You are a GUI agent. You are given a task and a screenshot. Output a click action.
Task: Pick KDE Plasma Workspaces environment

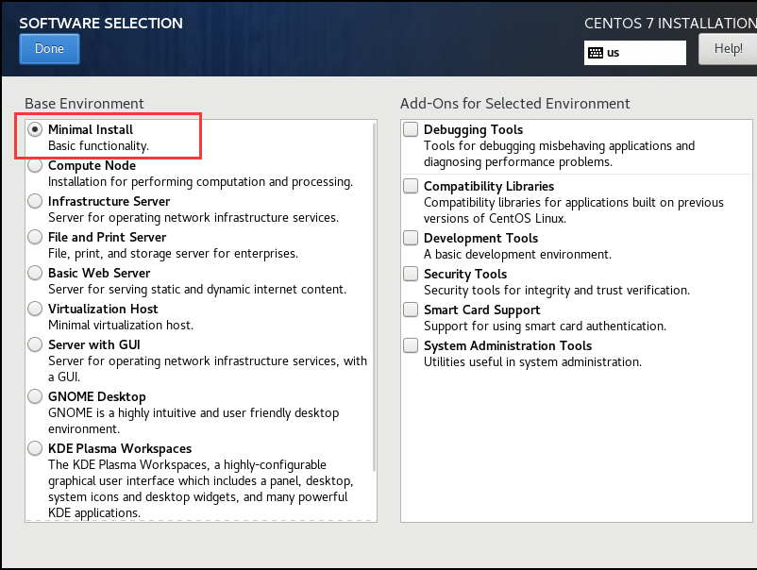point(35,448)
